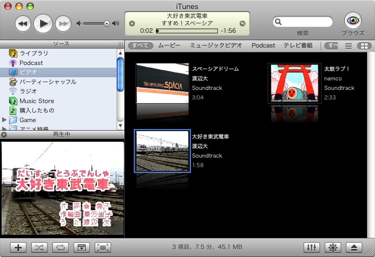Select the 大好き東武電車 video thumbnail
Image resolution: width=375 pixels, height=257 pixels.
(162, 151)
